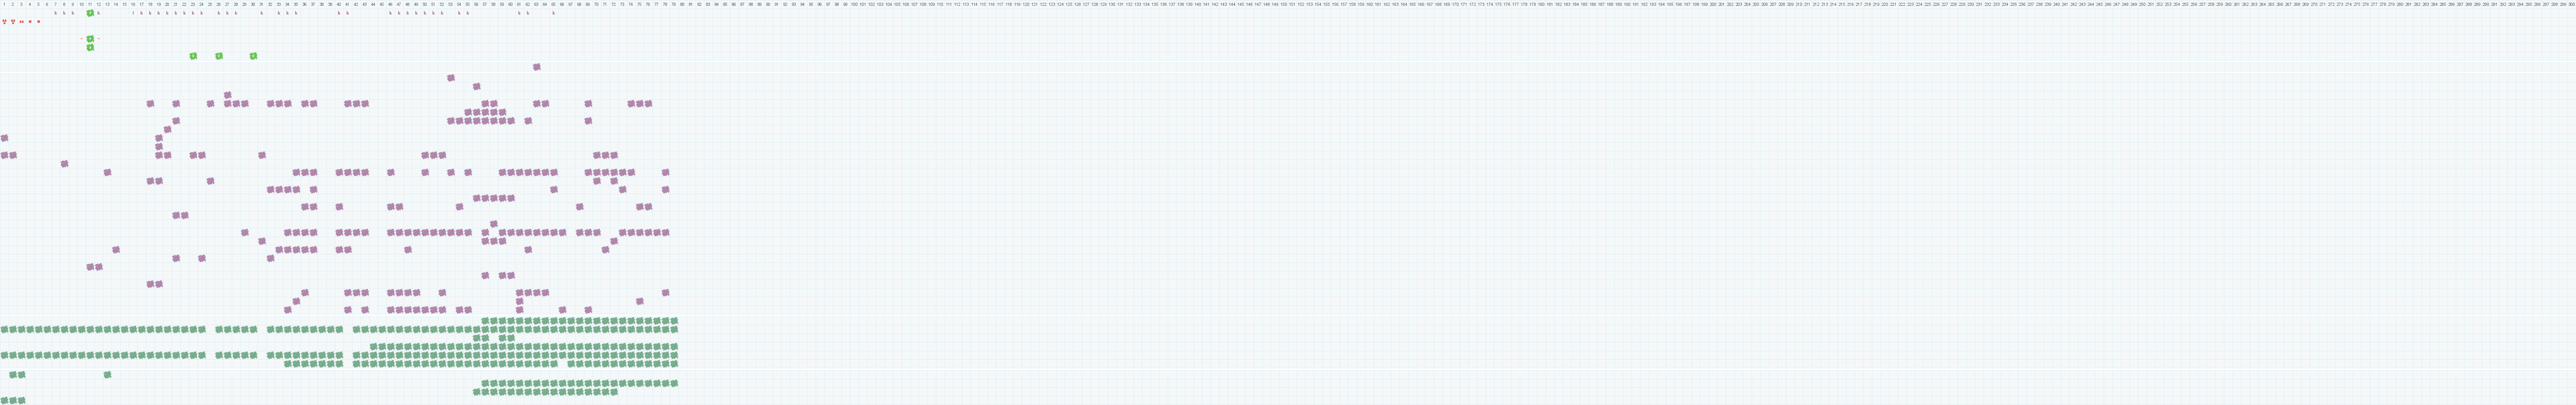Click the single red dot in column 5
The height and width of the screenshot is (405, 2576).
[39, 21]
